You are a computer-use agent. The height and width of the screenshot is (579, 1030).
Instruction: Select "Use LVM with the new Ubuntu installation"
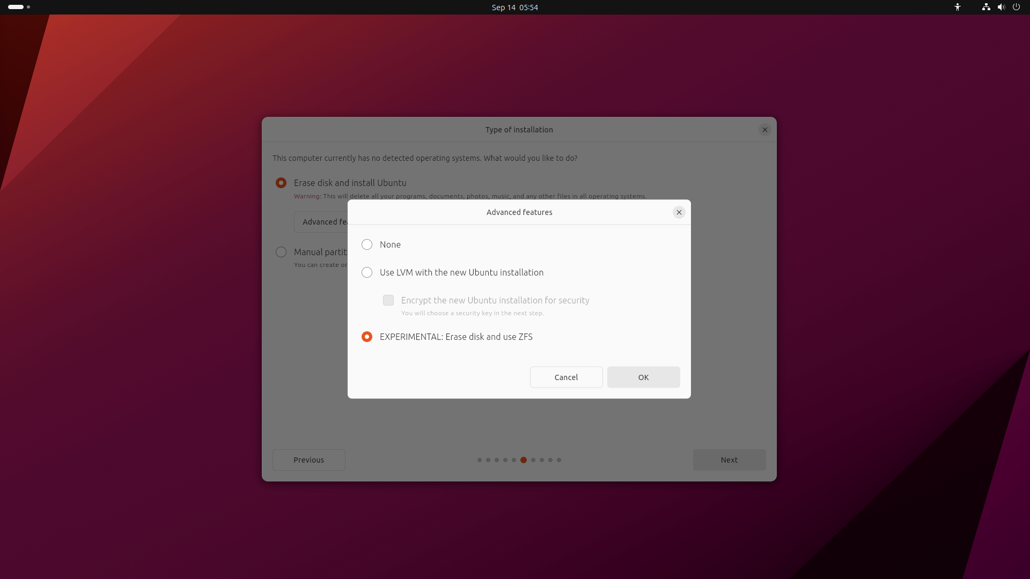pyautogui.click(x=367, y=272)
